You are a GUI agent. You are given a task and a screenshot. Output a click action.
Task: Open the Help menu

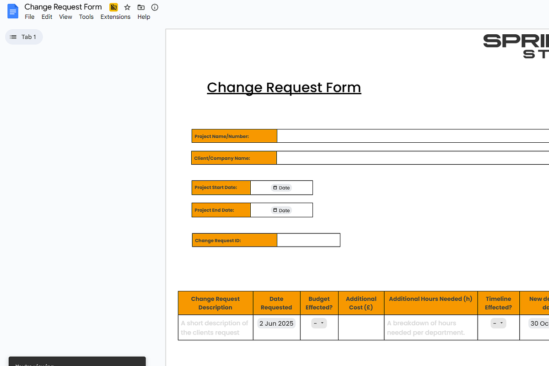click(x=144, y=17)
